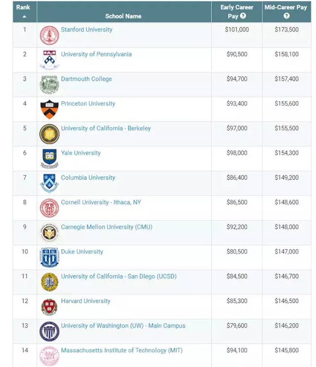The image size is (316, 367).
Task: Open the Columbia University link
Action: [x=88, y=178]
